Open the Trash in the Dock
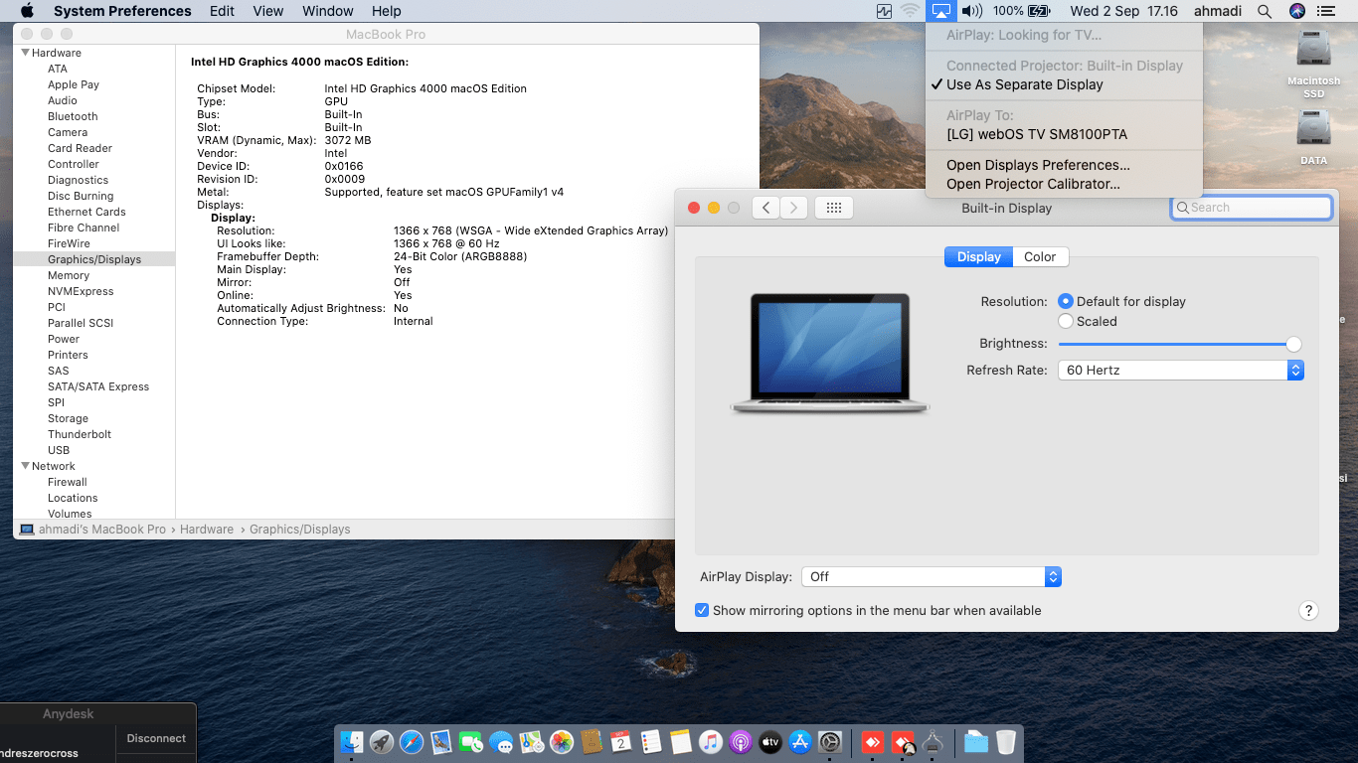The image size is (1358, 763). (x=1006, y=742)
